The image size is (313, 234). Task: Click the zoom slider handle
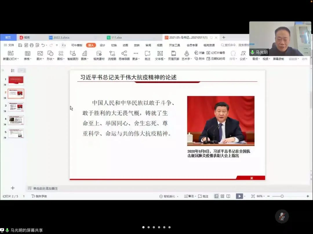coord(282,196)
